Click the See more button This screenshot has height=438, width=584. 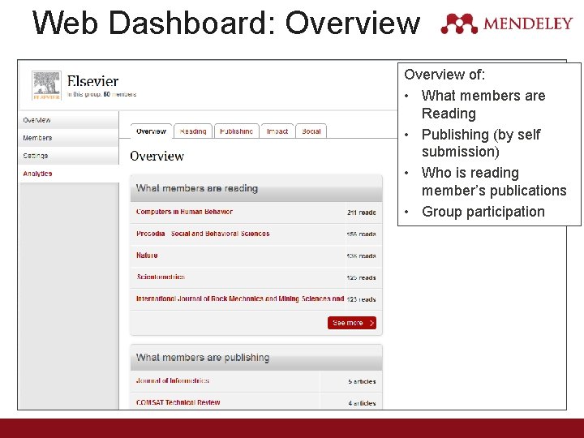[x=352, y=323]
